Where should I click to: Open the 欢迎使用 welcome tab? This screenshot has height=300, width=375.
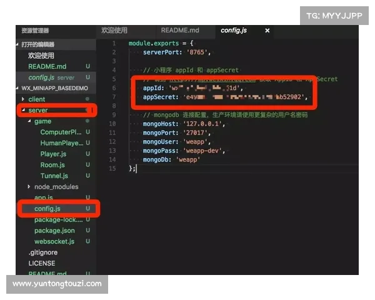[x=114, y=31]
